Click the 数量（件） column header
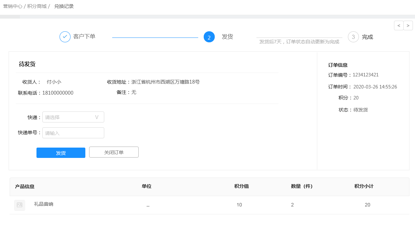This screenshot has width=415, height=225. coord(302,186)
